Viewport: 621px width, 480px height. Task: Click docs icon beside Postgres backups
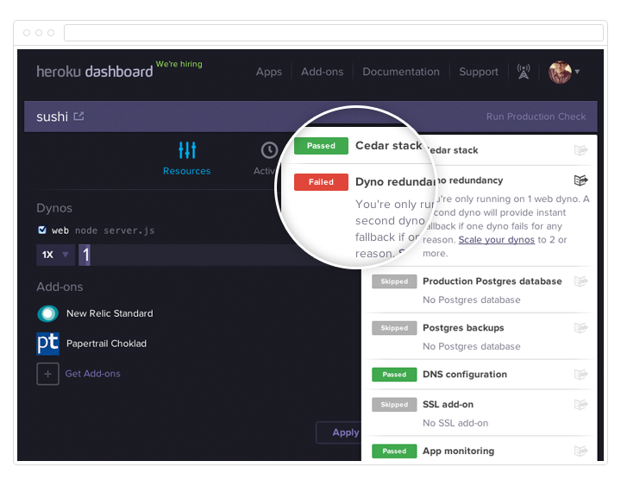coord(580,328)
